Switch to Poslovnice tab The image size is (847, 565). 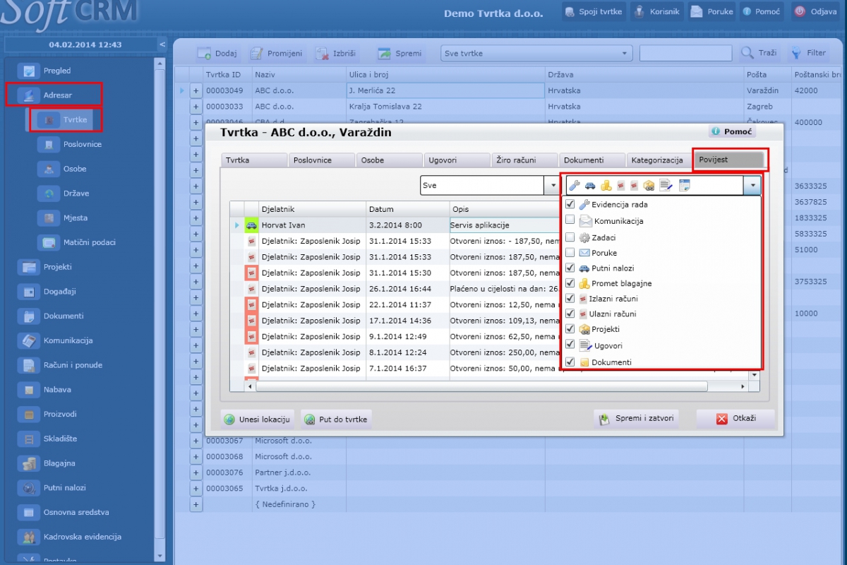[321, 160]
